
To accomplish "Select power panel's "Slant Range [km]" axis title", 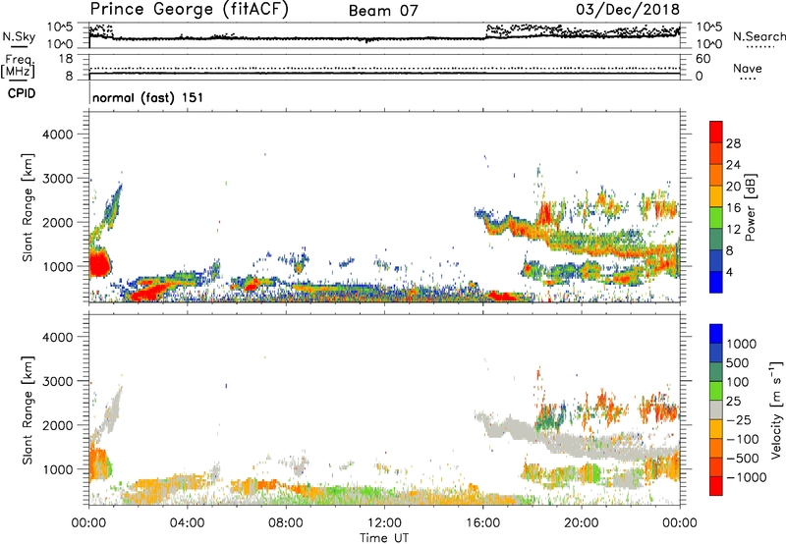I will coord(28,207).
